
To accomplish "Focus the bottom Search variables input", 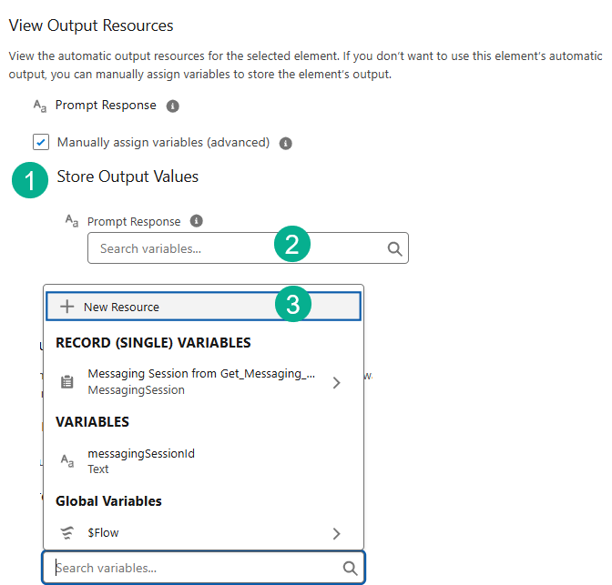I will (191, 569).
